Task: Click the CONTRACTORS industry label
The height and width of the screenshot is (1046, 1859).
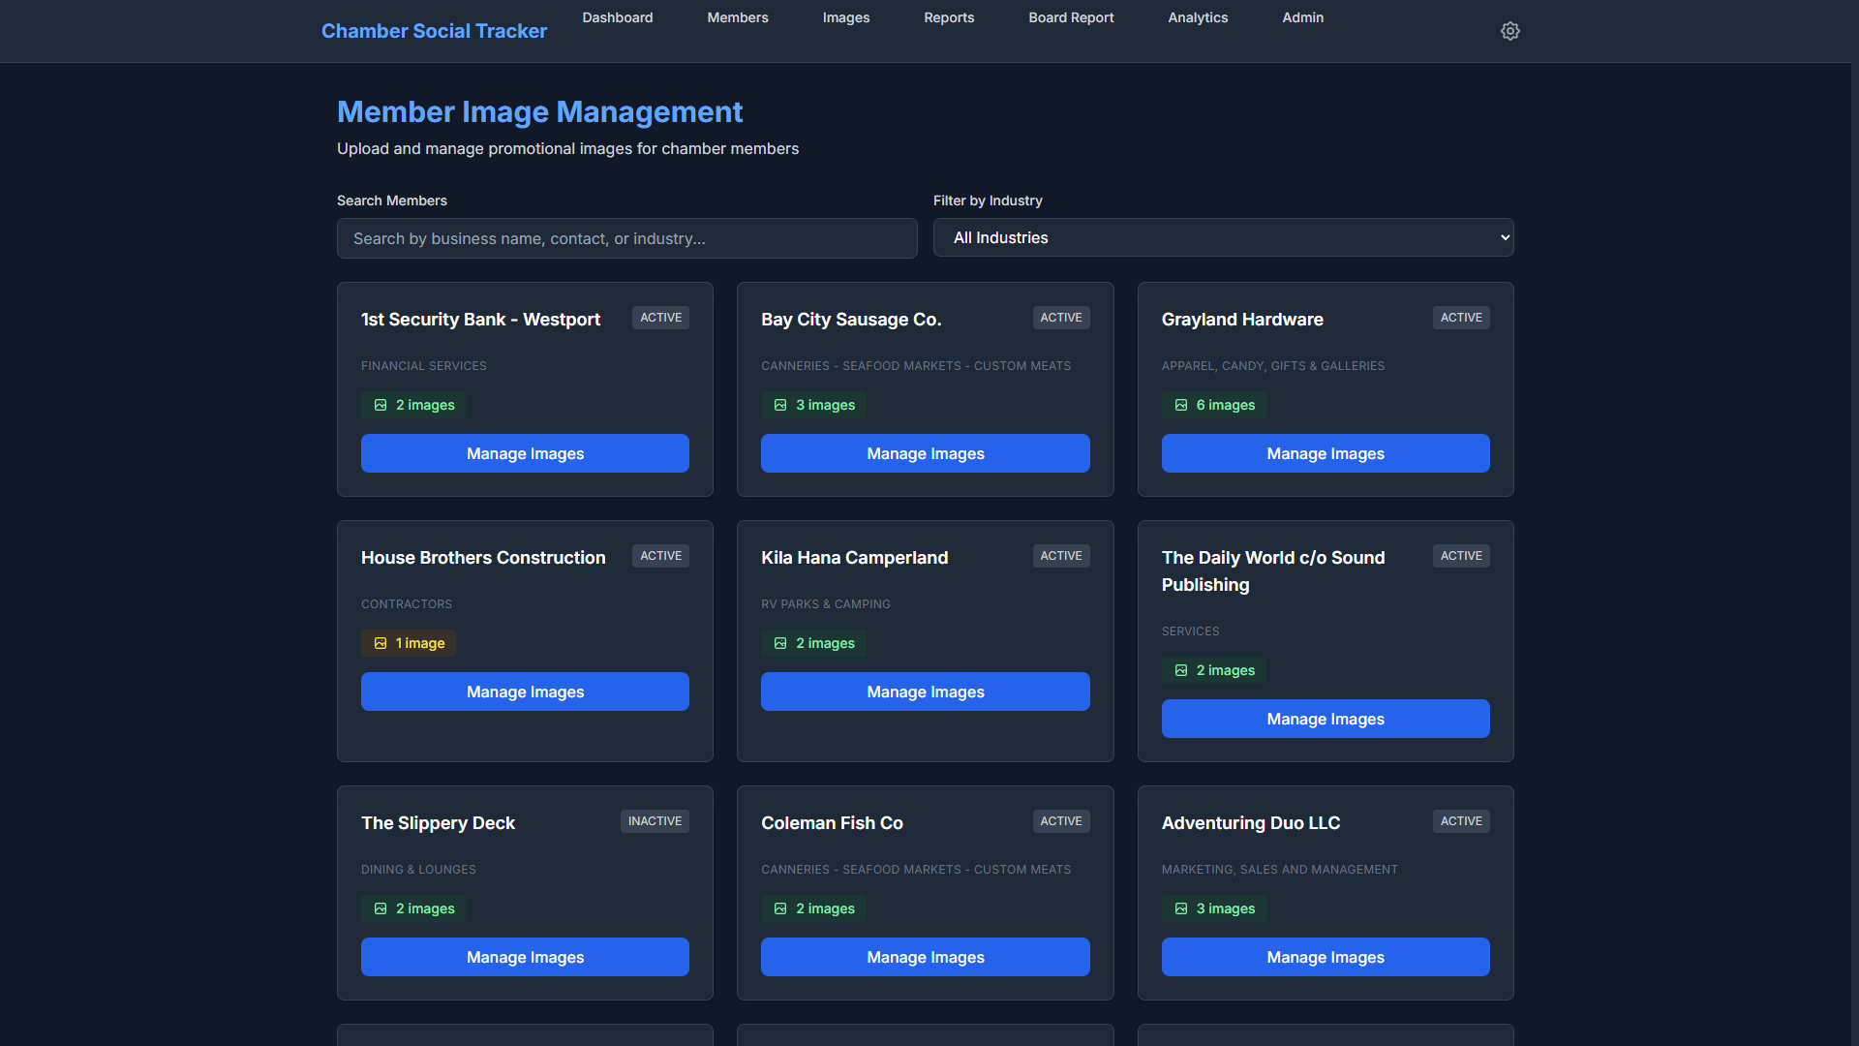Action: click(407, 604)
